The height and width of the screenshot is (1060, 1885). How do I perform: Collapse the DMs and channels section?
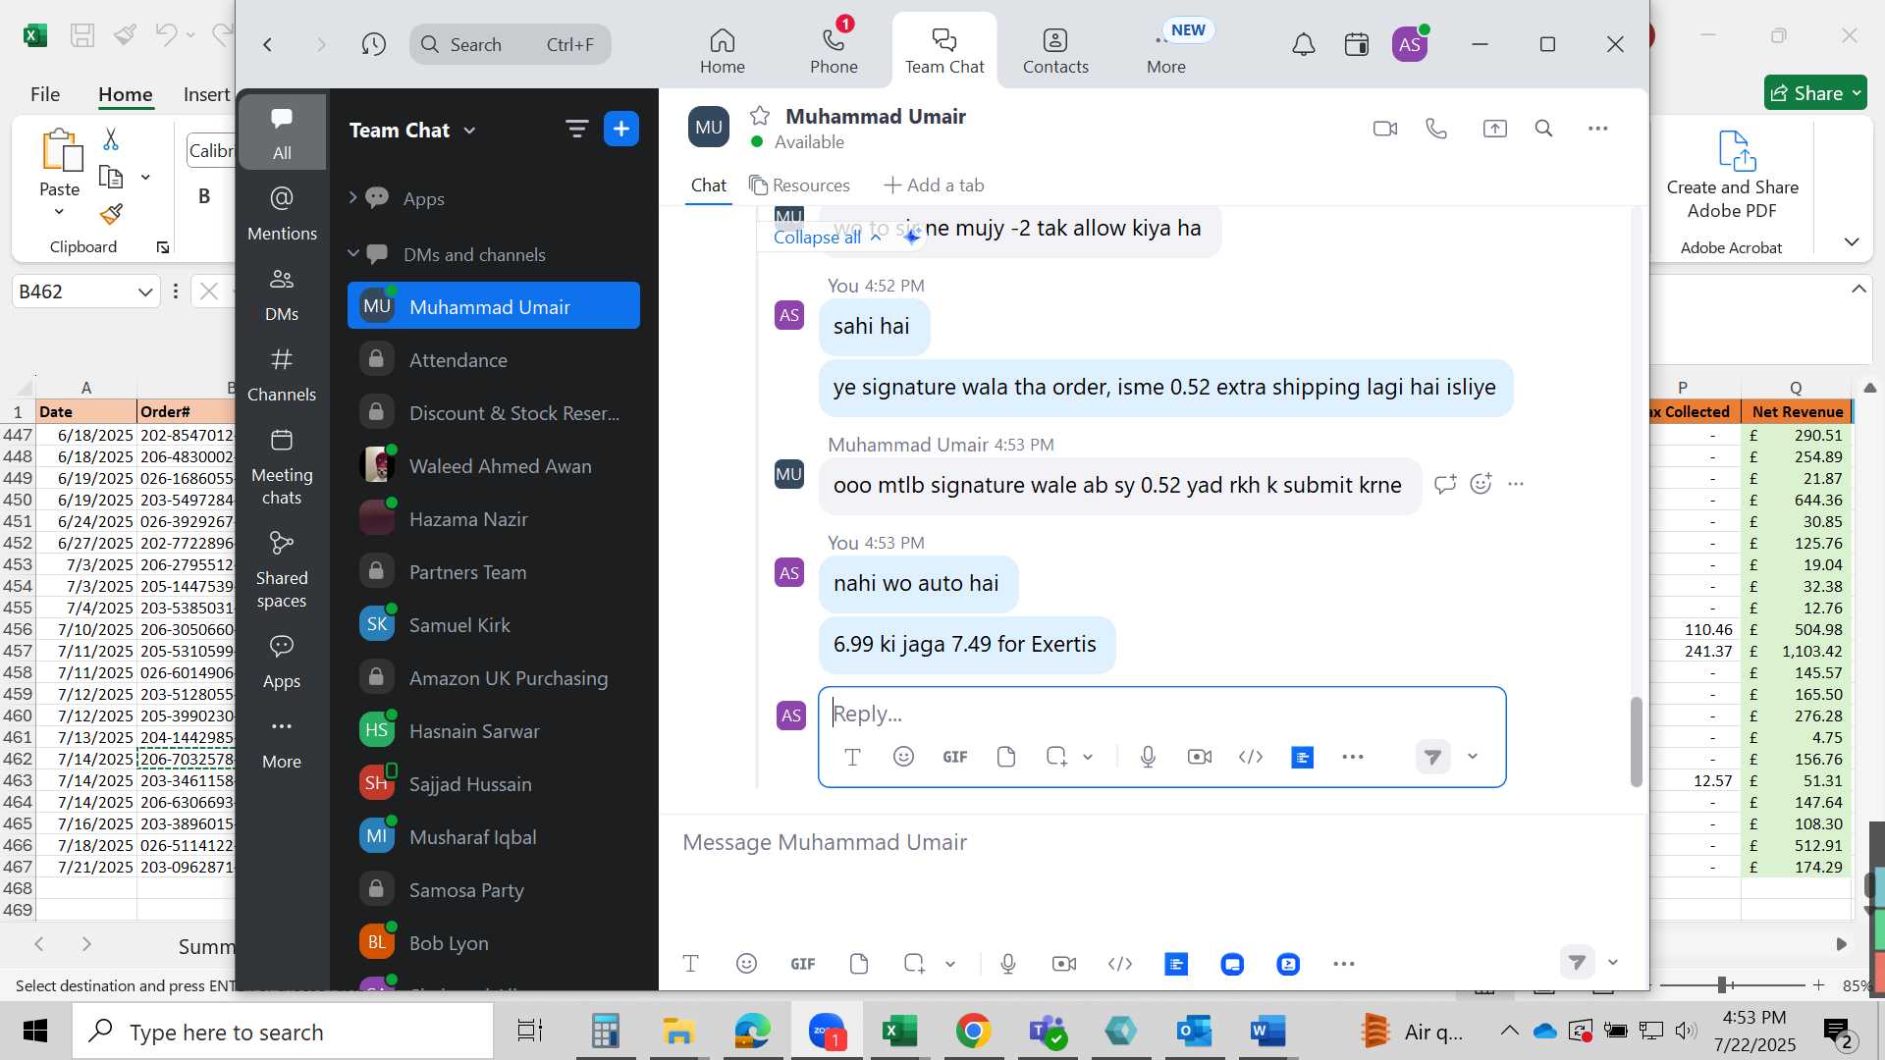point(353,253)
